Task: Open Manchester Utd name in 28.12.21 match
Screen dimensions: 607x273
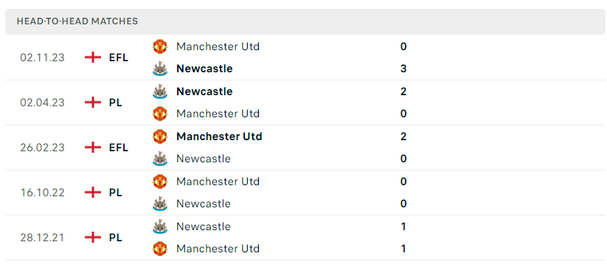Action: (x=218, y=249)
